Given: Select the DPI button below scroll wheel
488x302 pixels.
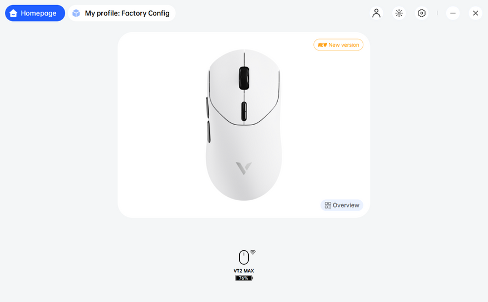Looking at the screenshot, I should click(244, 111).
